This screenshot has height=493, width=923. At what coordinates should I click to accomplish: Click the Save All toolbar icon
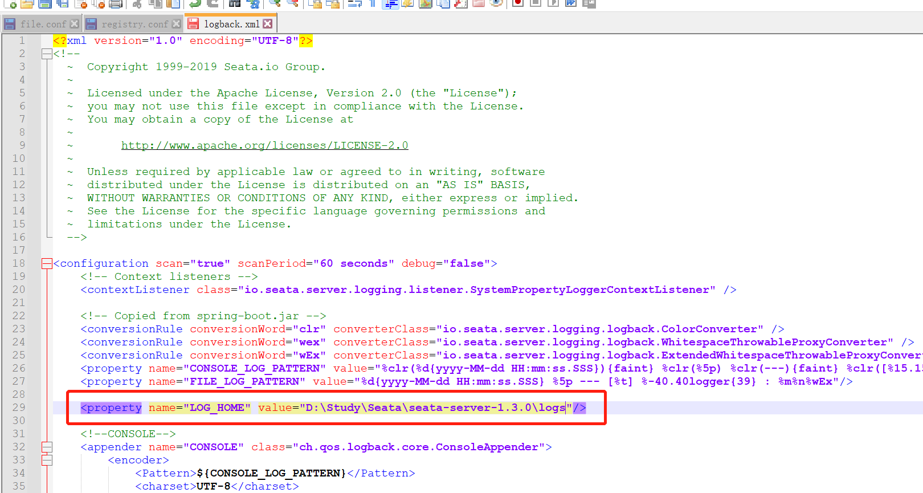(63, 3)
